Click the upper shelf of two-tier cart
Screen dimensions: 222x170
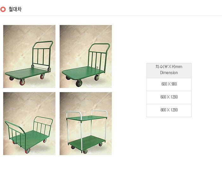coord(87,118)
